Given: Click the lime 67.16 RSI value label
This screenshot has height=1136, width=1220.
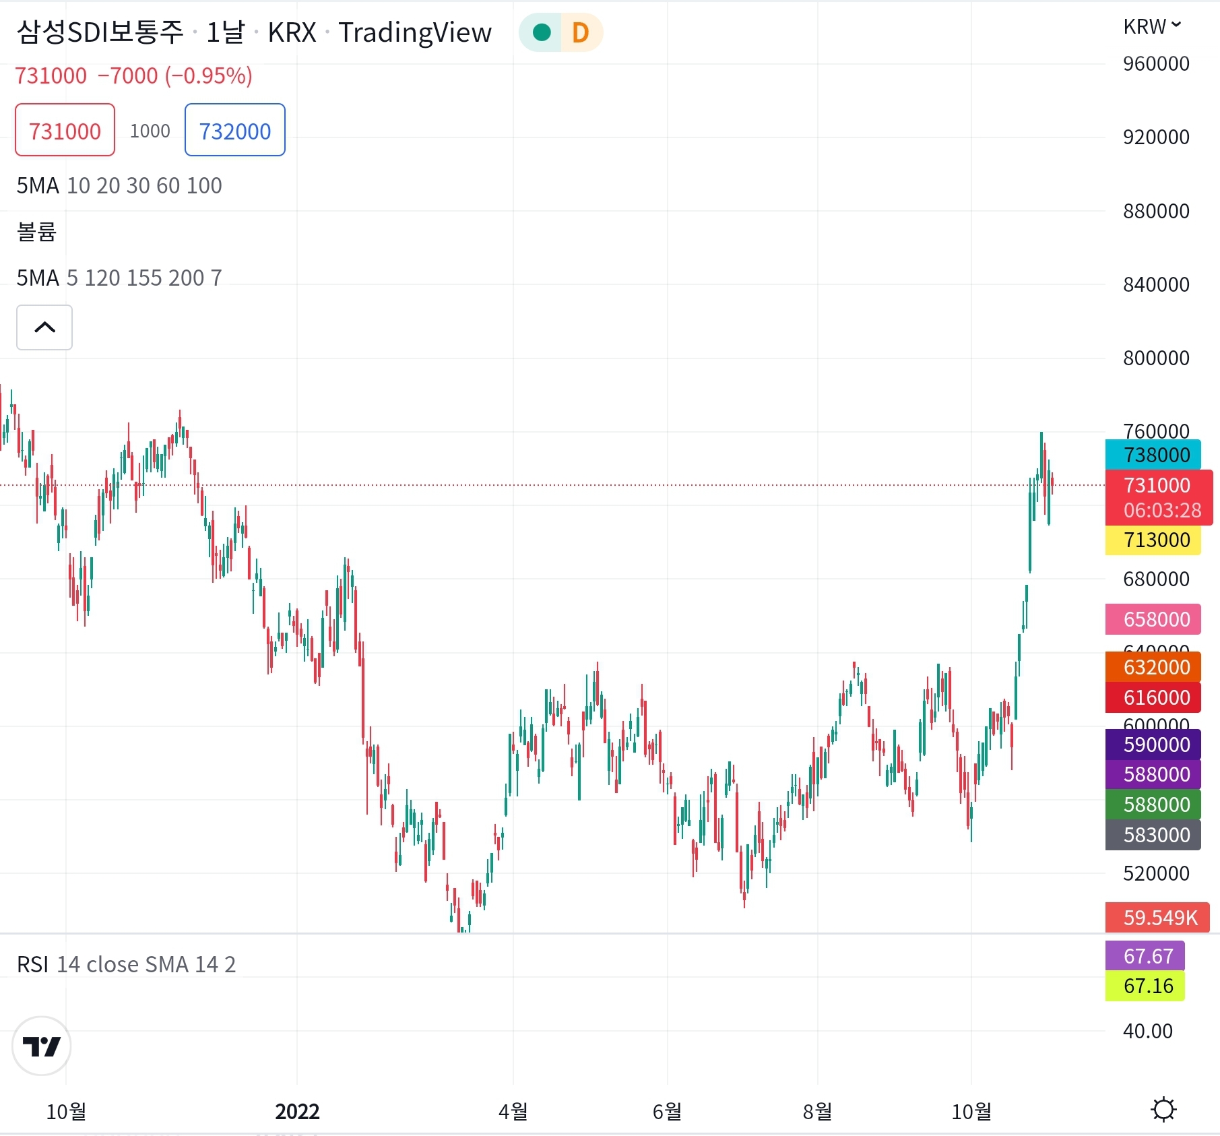Looking at the screenshot, I should click(x=1145, y=986).
